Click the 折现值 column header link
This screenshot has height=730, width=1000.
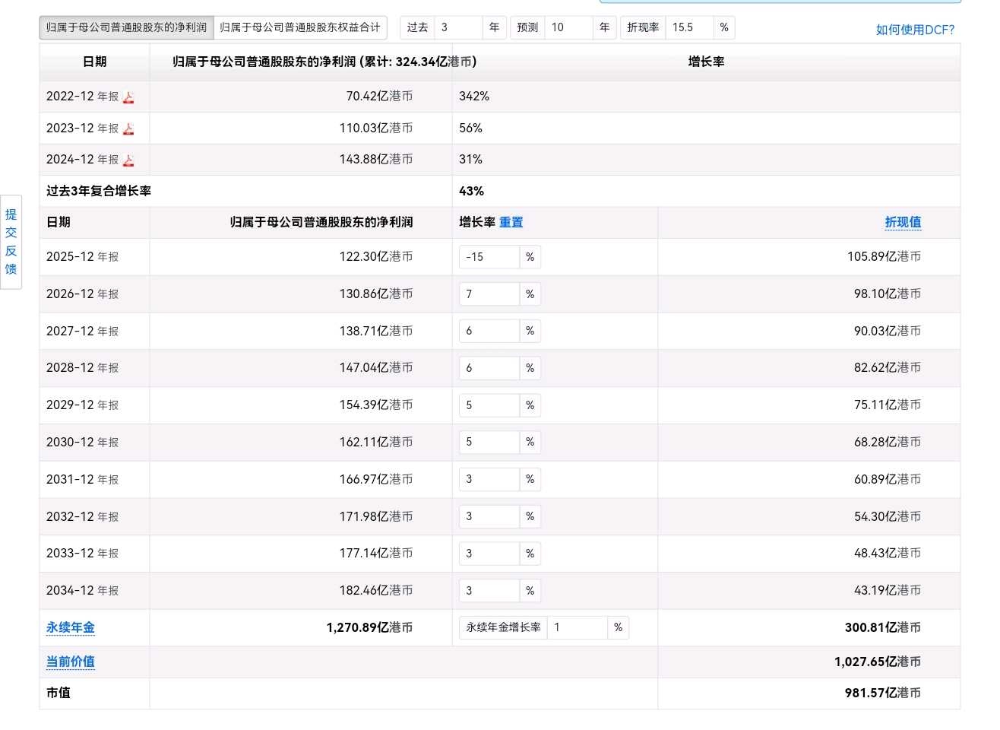click(x=903, y=222)
